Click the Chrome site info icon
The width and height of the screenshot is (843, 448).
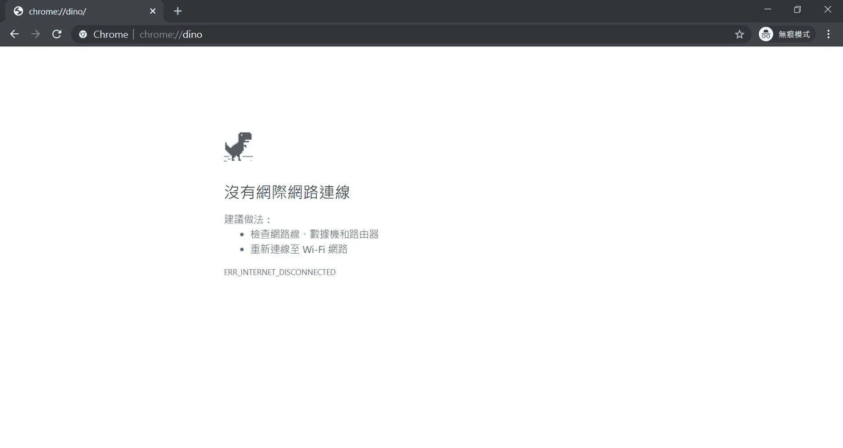point(83,34)
